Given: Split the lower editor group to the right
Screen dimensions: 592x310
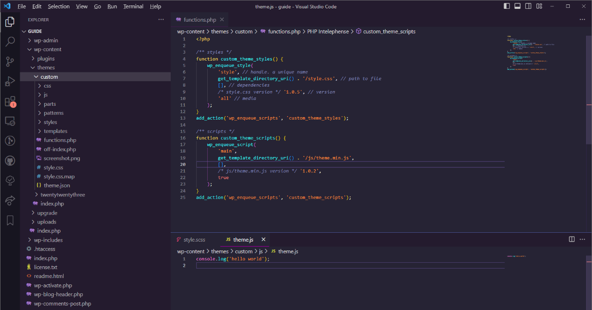Looking at the screenshot, I should click(x=572, y=239).
